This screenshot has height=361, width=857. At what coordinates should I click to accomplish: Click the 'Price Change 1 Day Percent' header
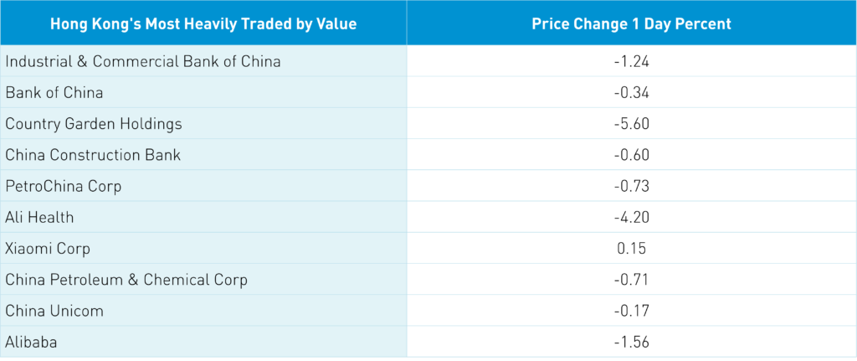click(631, 23)
